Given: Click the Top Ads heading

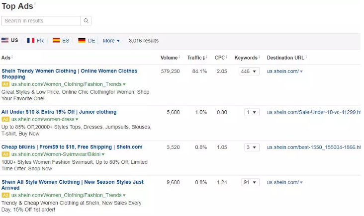Looking at the screenshot, I should pos(17,6).
